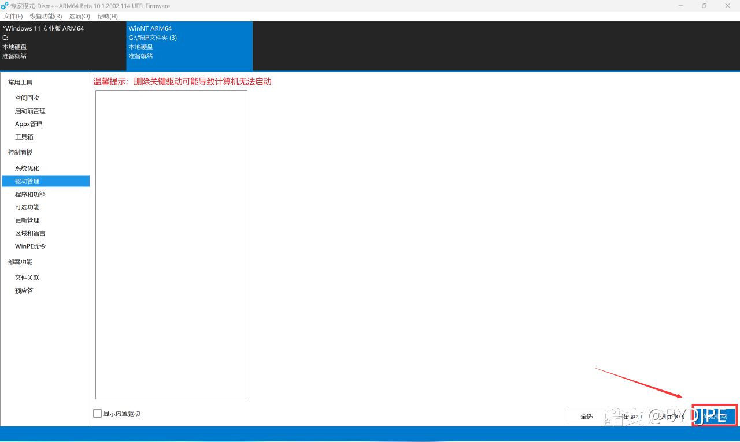Go to 空间回收 in the sidebar
740x442 pixels.
tap(27, 98)
